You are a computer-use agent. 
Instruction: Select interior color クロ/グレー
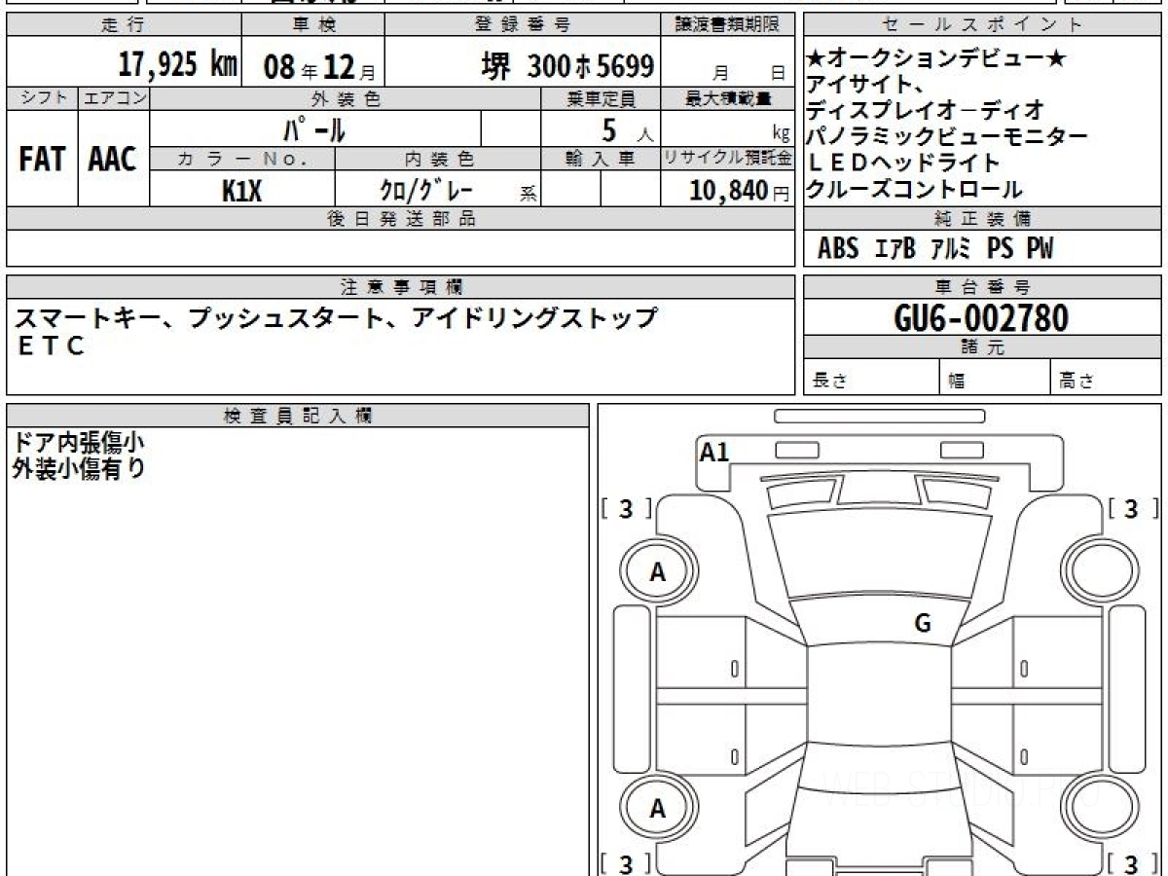(x=426, y=191)
